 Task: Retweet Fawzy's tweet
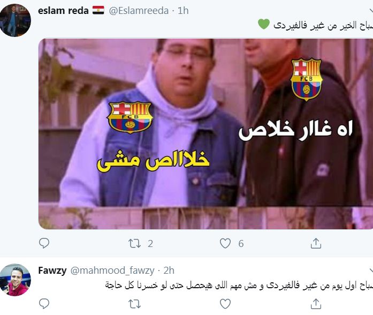(x=134, y=304)
